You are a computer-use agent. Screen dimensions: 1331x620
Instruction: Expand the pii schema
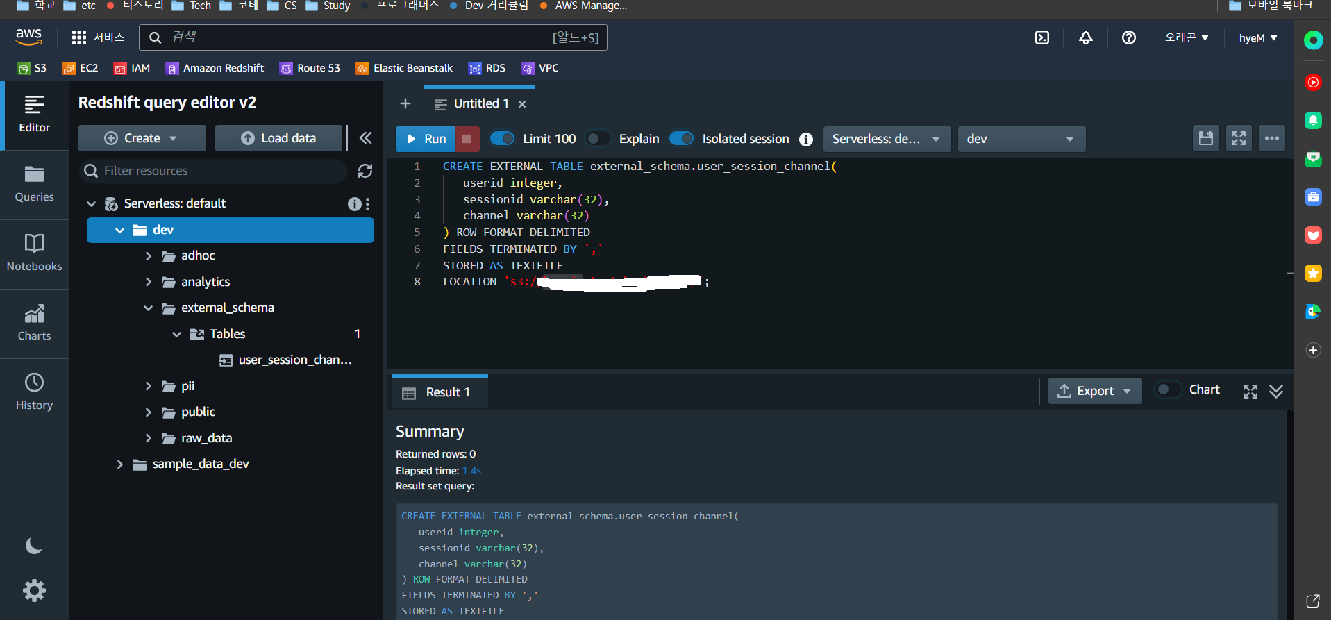pos(148,386)
